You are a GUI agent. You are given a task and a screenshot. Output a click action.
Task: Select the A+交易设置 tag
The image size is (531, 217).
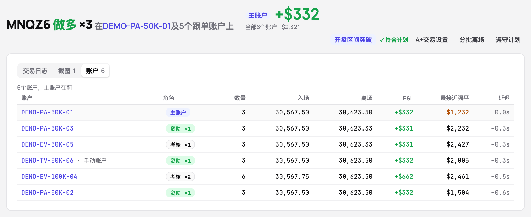tap(432, 40)
